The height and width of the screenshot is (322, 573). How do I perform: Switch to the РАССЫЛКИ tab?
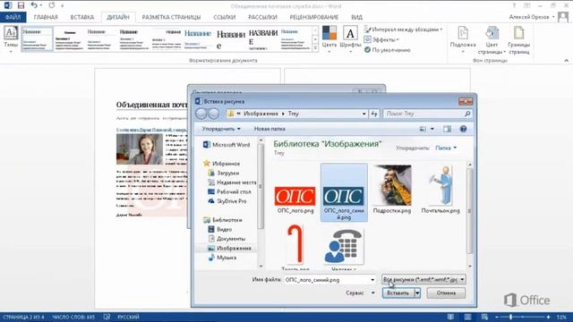[x=262, y=17]
